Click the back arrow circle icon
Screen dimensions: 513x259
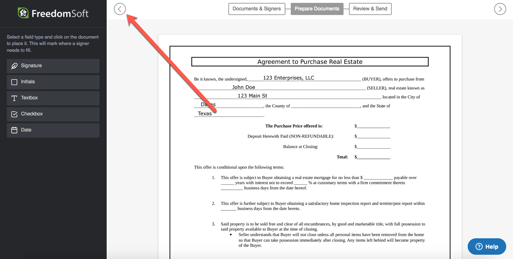[x=120, y=9]
